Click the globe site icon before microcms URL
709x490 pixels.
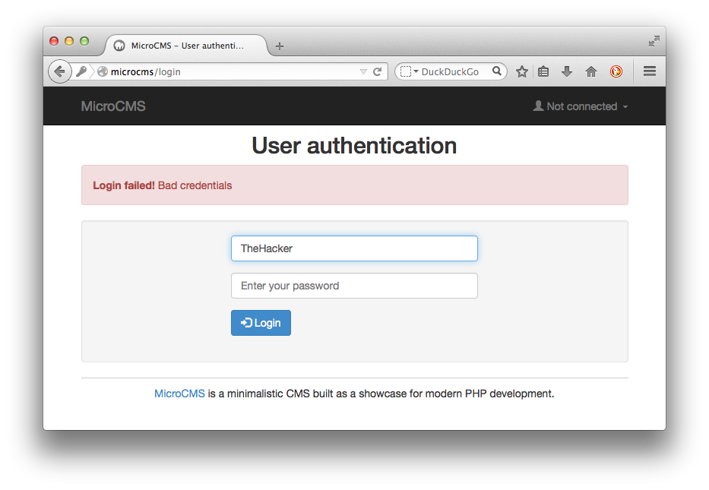pos(103,71)
